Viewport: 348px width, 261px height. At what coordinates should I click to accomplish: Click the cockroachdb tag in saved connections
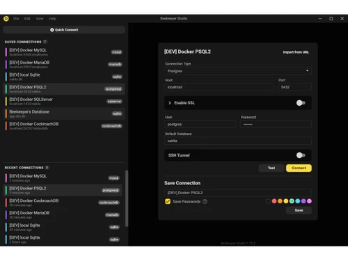[111, 126]
